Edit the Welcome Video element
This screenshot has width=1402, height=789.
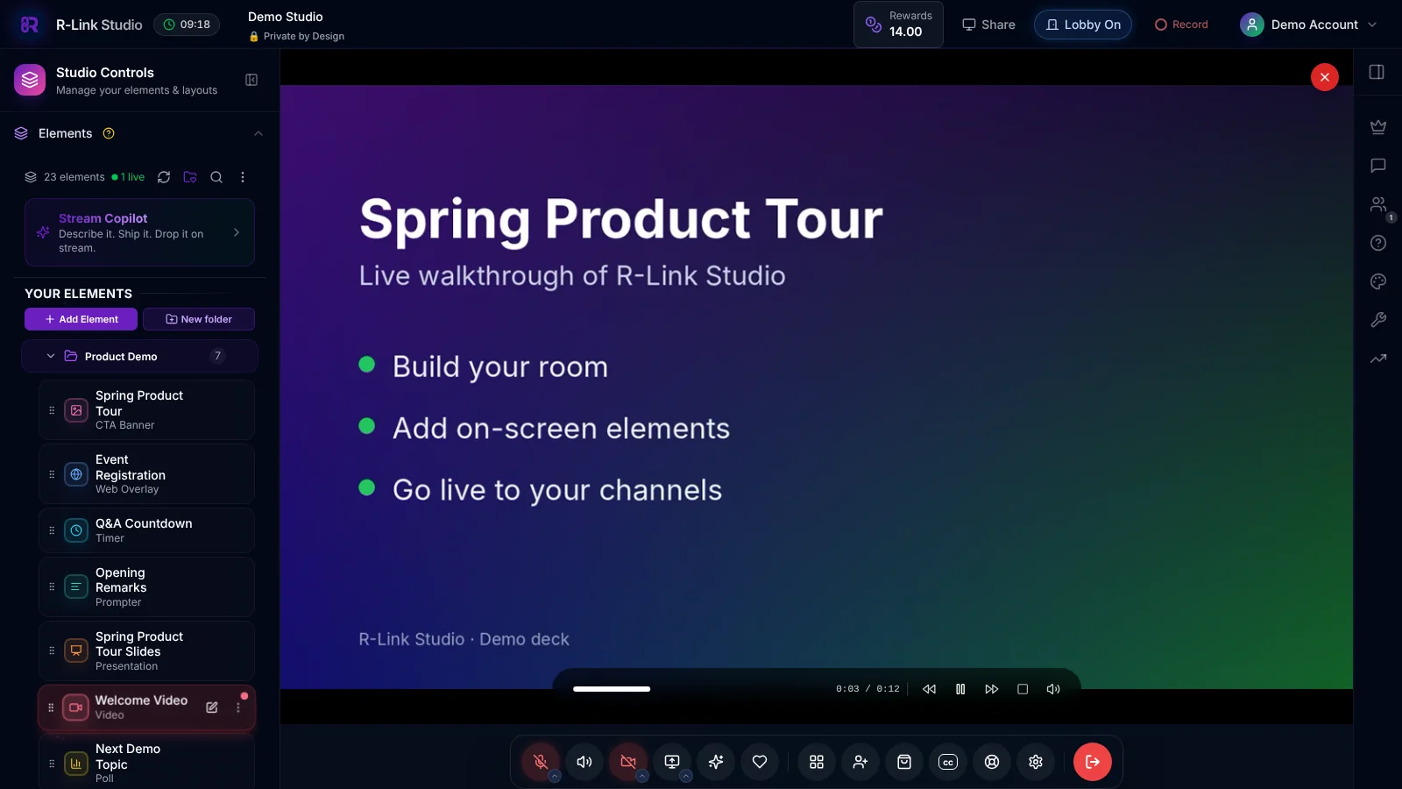pos(212,707)
